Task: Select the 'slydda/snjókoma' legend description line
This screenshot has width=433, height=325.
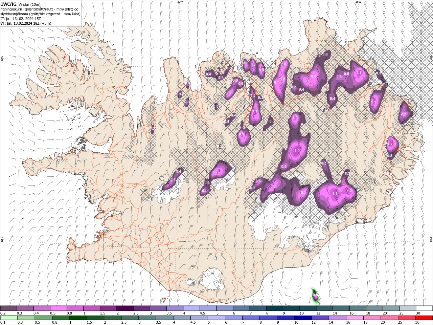Action: (x=40, y=14)
